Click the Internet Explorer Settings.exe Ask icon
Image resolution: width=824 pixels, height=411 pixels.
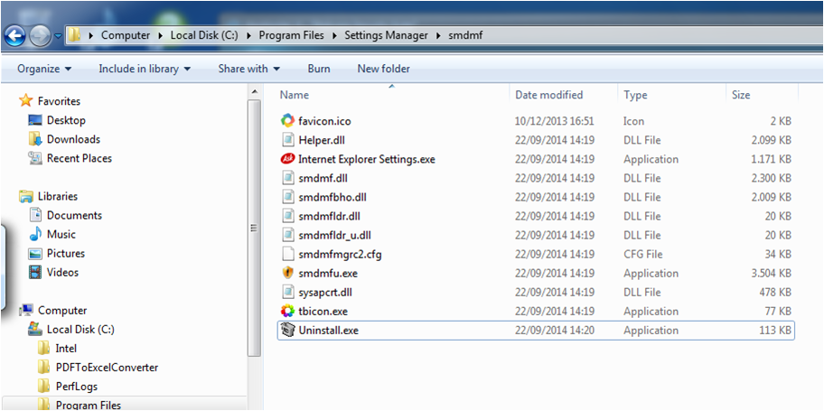coord(287,159)
